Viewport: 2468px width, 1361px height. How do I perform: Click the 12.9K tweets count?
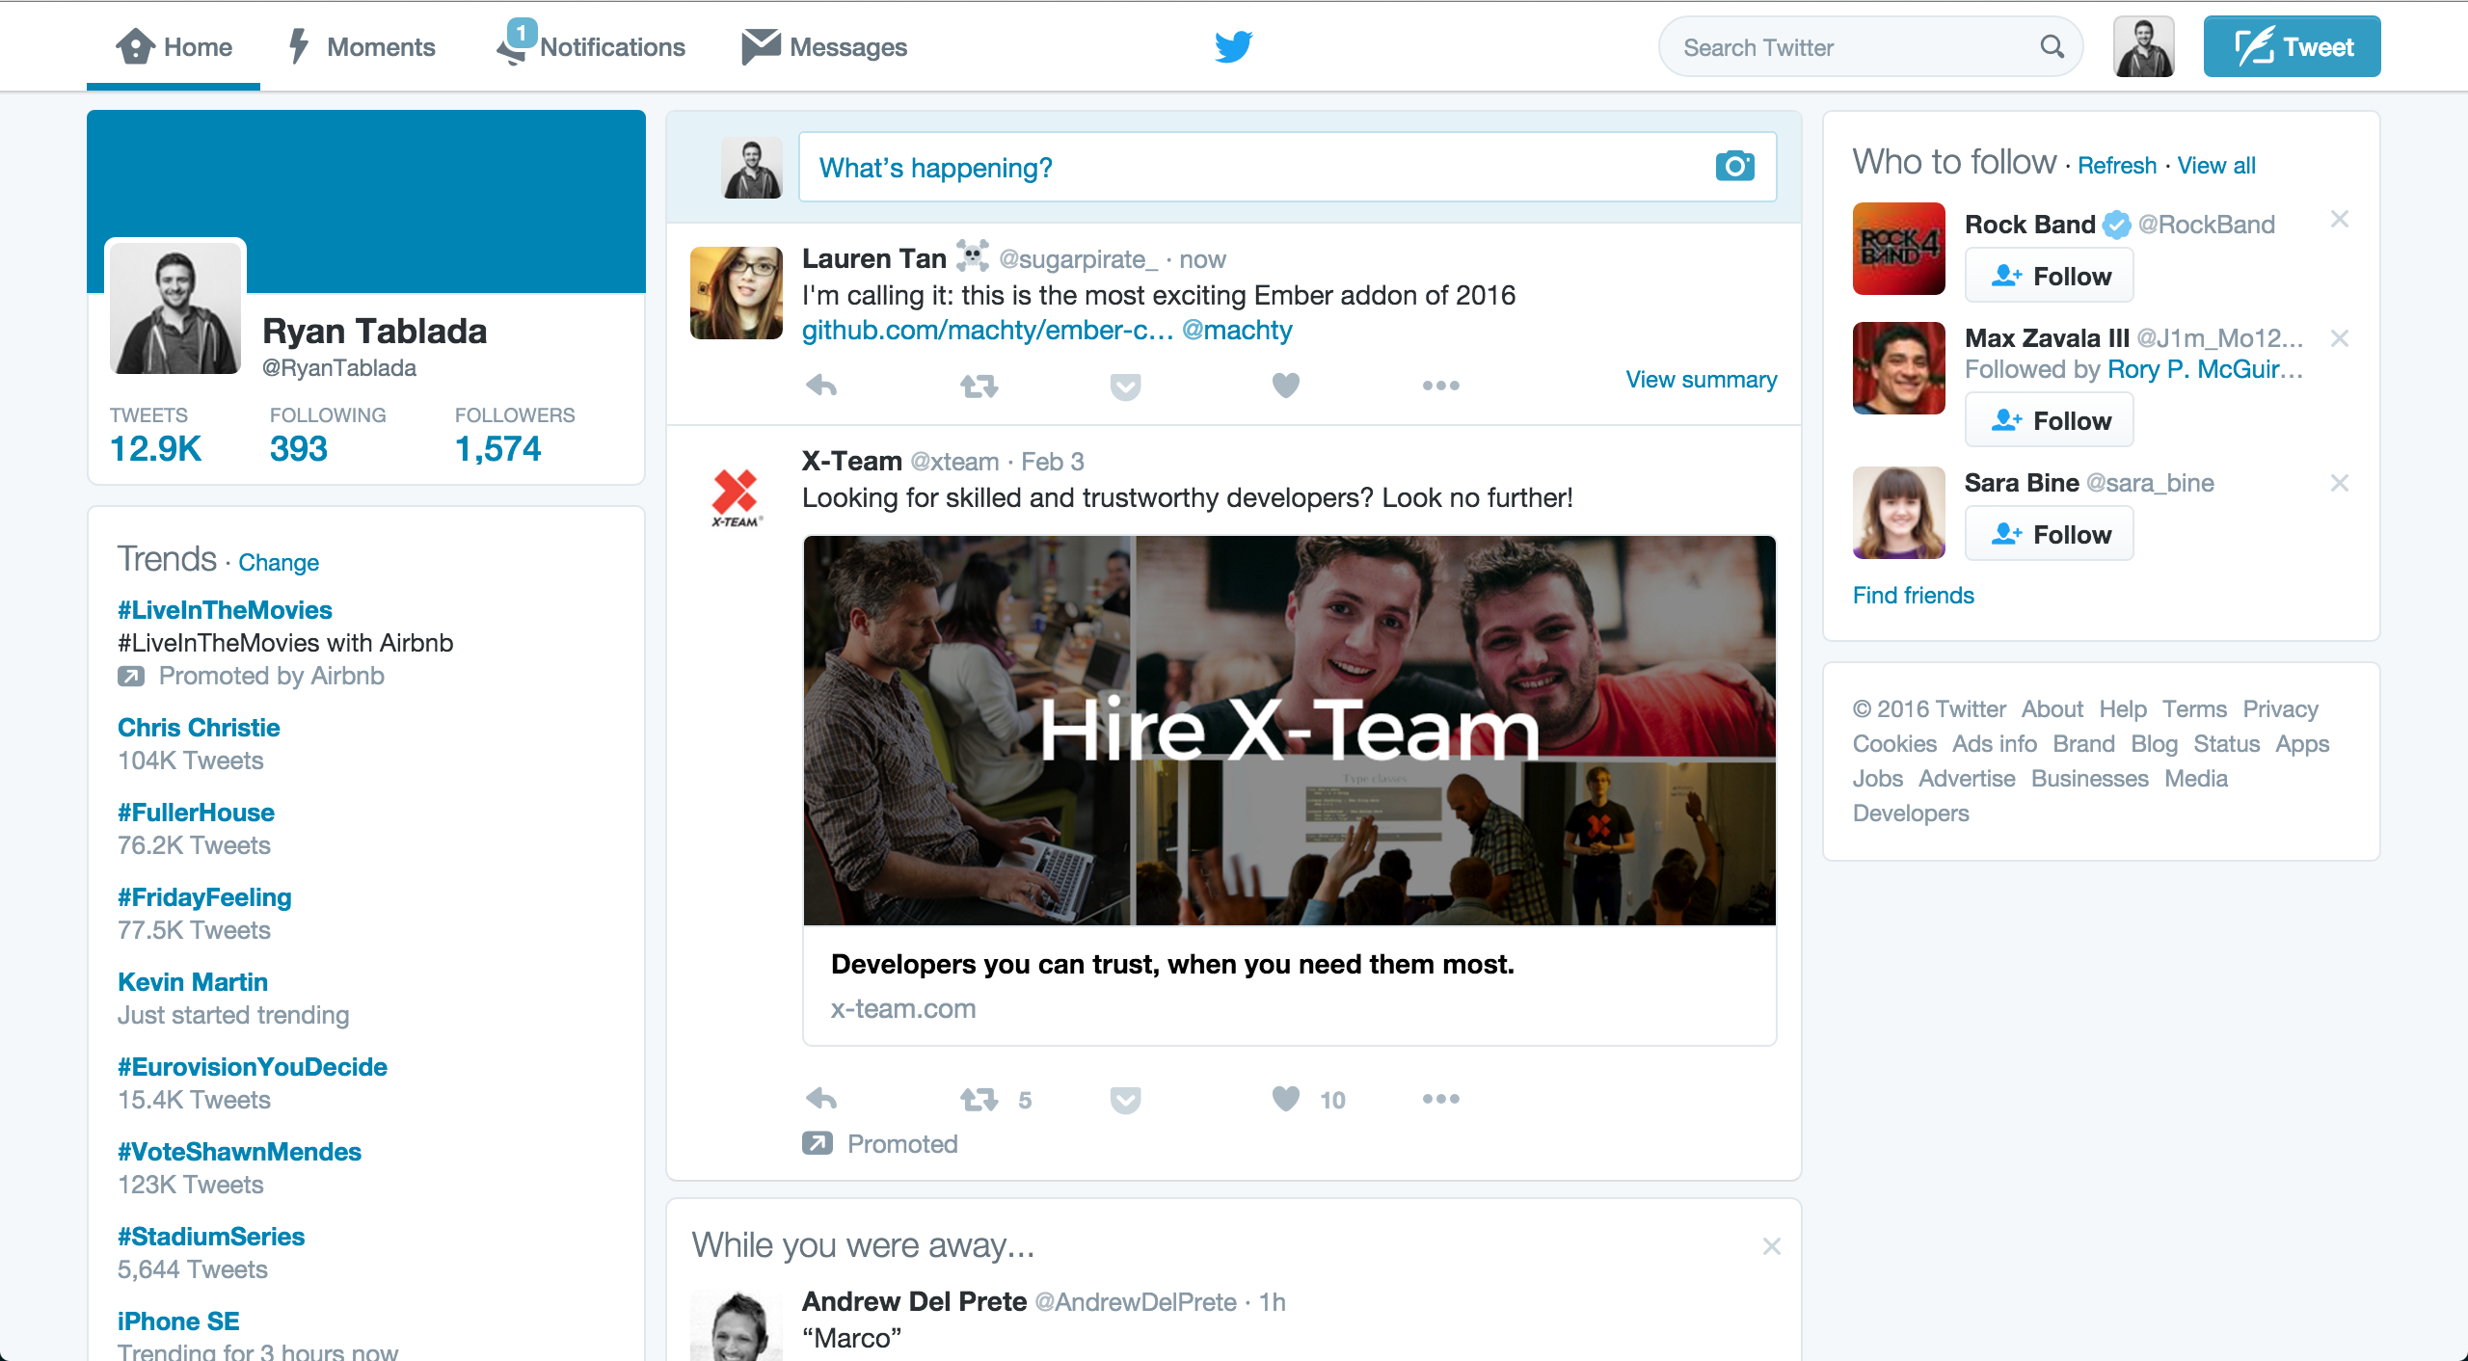pos(155,448)
